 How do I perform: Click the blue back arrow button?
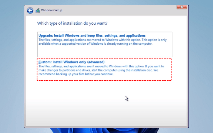pyautogui.click(x=30, y=11)
